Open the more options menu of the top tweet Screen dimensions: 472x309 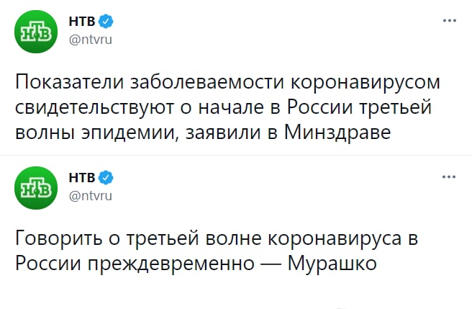(x=448, y=22)
